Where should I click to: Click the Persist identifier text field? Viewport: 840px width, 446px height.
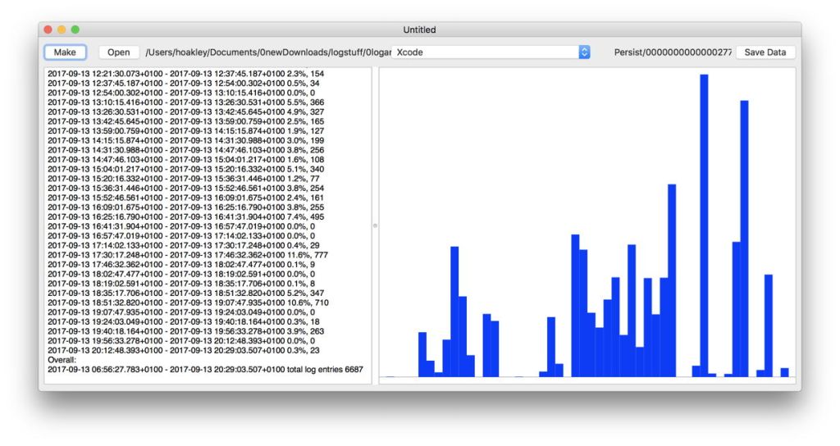click(x=672, y=52)
